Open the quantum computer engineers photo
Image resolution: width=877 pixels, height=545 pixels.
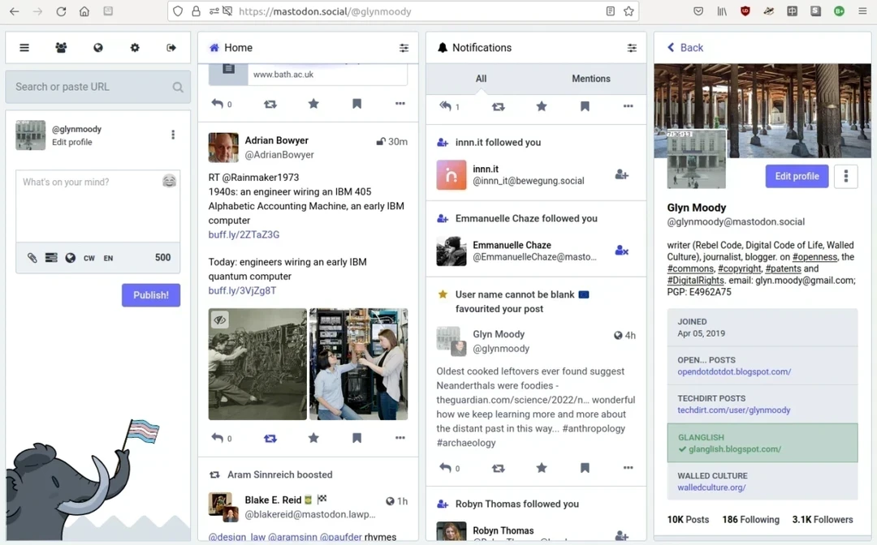(x=359, y=363)
